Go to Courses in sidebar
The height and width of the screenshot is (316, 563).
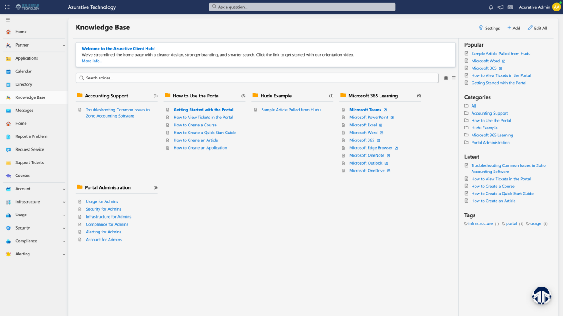pos(22,176)
